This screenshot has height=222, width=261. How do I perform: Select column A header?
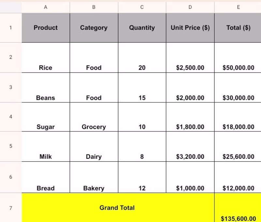point(46,7)
